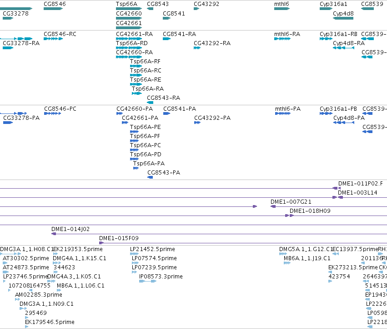This screenshot has width=387, height=329.
Task: Select protein CG8543-PA
Action: click(x=150, y=177)
